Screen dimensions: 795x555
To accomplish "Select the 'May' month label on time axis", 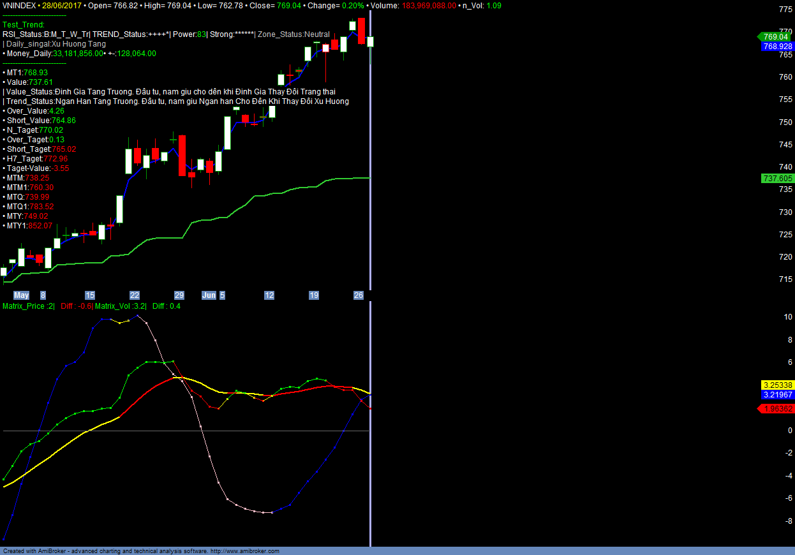I will click(22, 295).
